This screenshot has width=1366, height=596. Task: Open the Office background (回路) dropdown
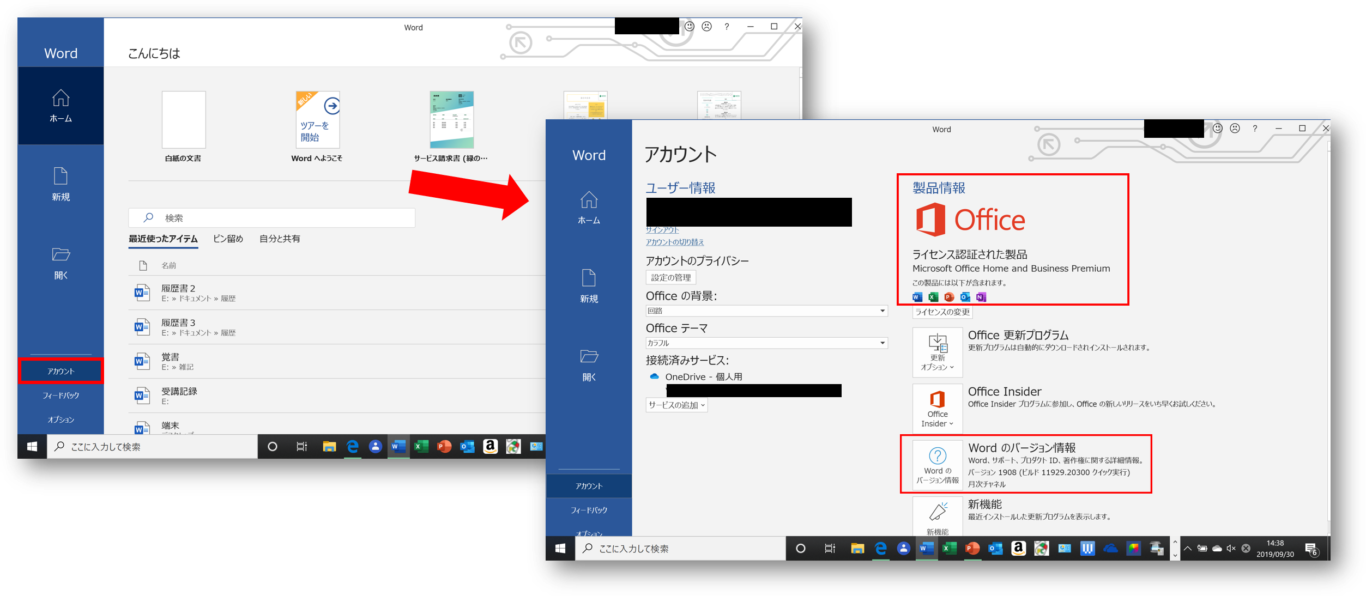coord(766,311)
